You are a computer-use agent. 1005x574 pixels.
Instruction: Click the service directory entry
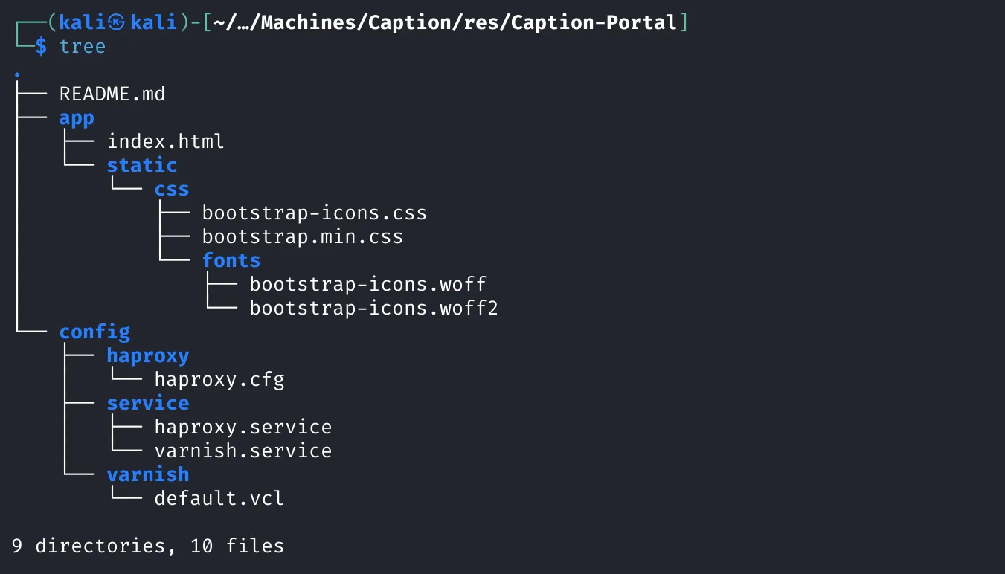click(x=148, y=403)
